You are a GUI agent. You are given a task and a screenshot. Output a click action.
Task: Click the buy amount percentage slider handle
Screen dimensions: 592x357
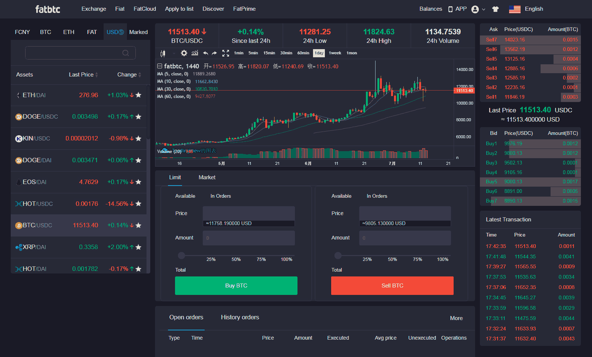pyautogui.click(x=181, y=255)
